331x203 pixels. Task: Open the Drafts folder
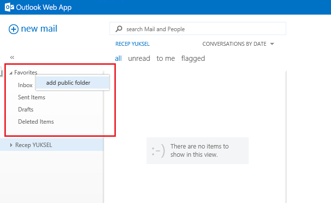pos(25,110)
